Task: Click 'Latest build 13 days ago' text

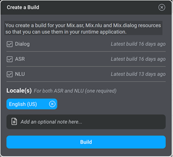Action: 138,74
